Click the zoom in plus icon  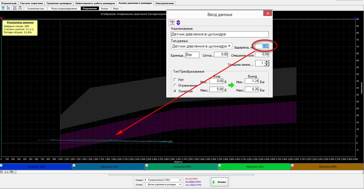(x=12, y=172)
